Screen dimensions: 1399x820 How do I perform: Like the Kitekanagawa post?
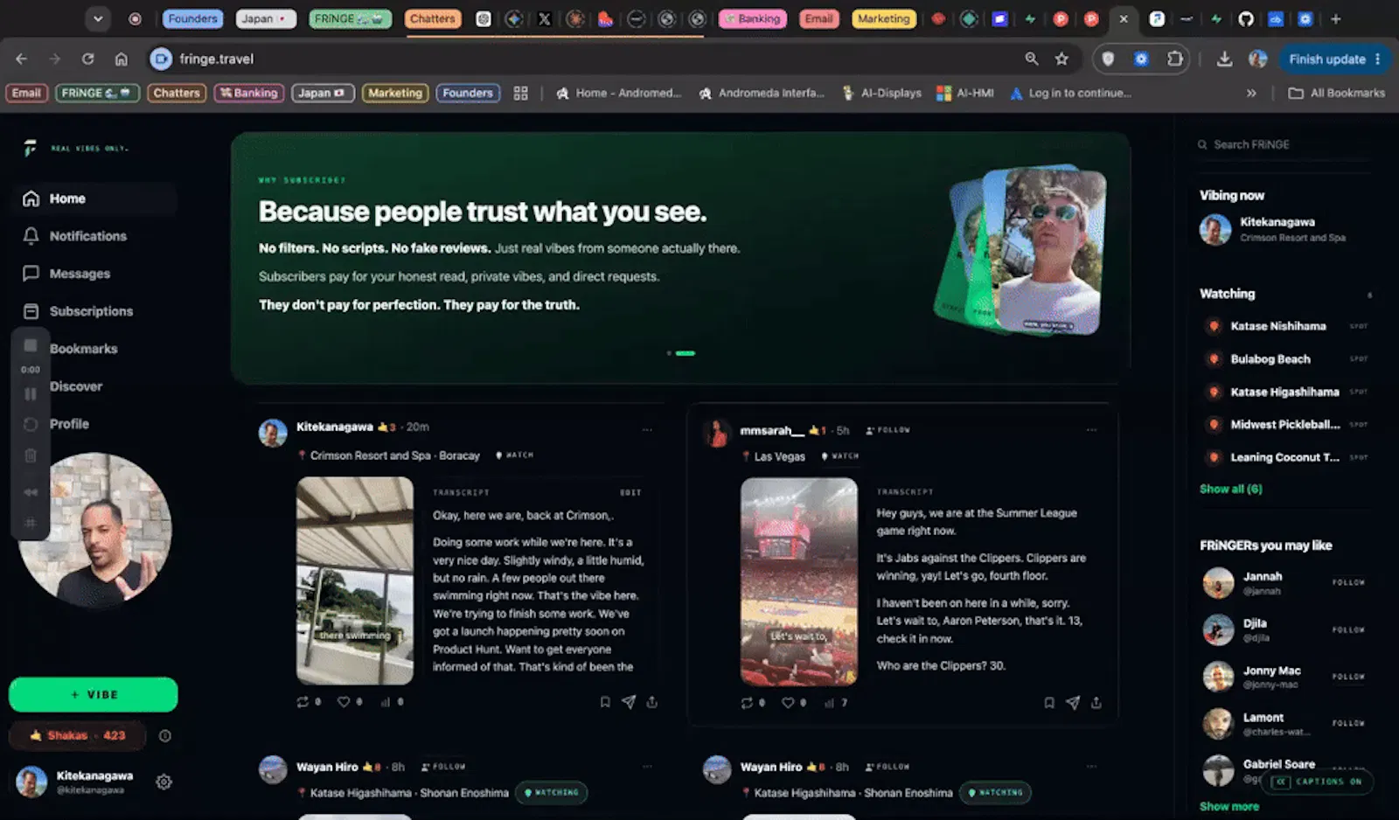344,702
